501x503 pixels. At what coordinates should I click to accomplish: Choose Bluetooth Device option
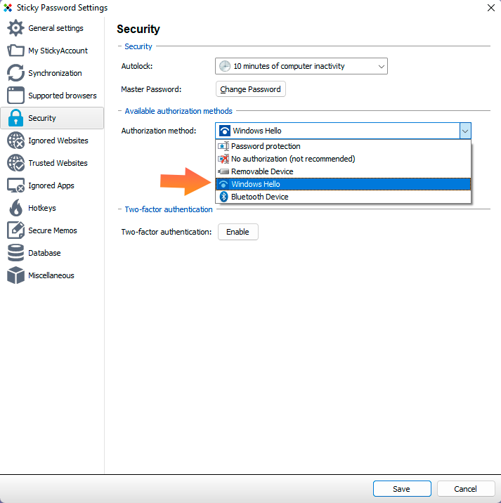[x=343, y=197]
